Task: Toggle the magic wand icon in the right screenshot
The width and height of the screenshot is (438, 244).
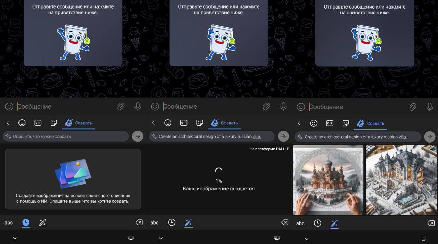Action: (334, 223)
